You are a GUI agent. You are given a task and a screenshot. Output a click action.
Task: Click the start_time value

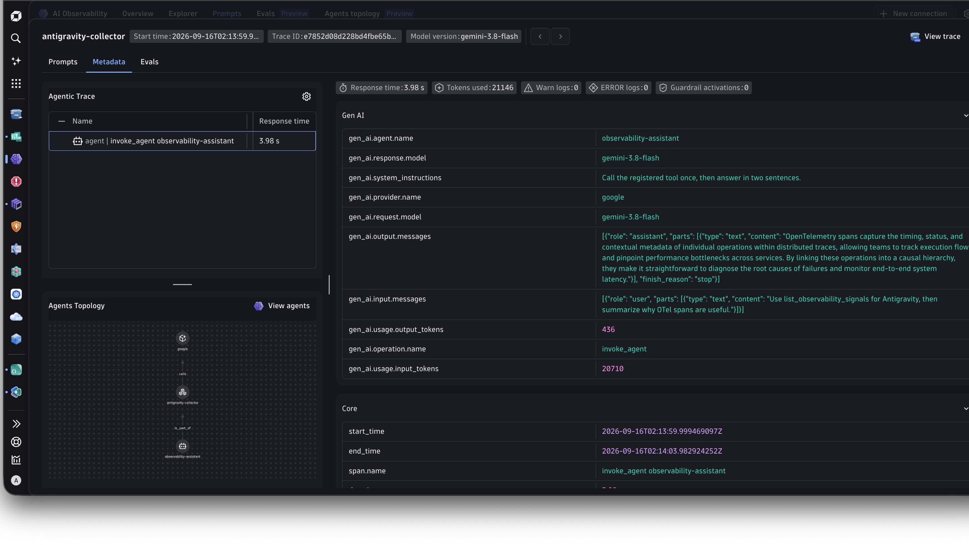click(662, 431)
